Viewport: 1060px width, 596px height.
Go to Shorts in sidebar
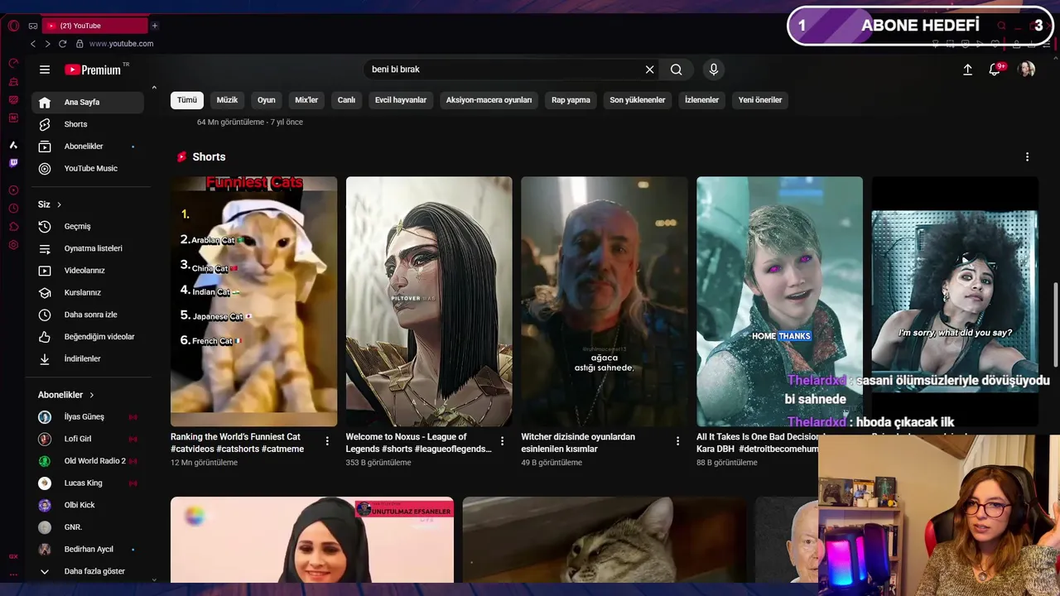click(x=88, y=124)
